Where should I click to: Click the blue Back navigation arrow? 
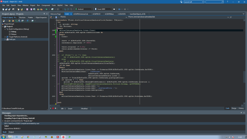point(119,9)
